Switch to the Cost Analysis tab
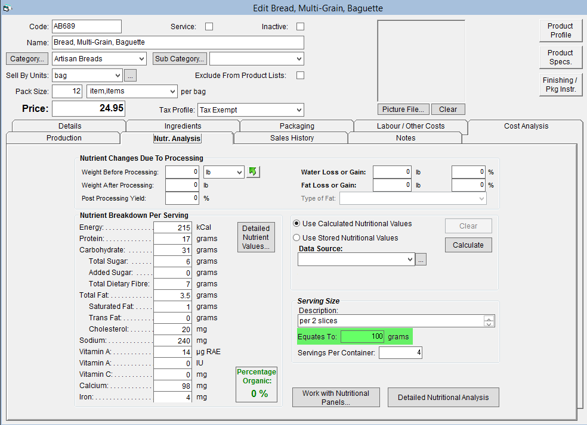Viewport: 587px width, 425px height. tap(526, 126)
